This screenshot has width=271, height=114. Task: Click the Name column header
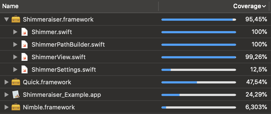coord(11,6)
